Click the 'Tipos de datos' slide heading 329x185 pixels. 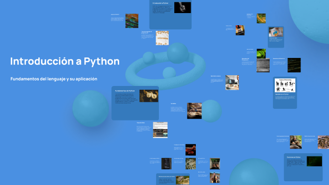click(141, 123)
